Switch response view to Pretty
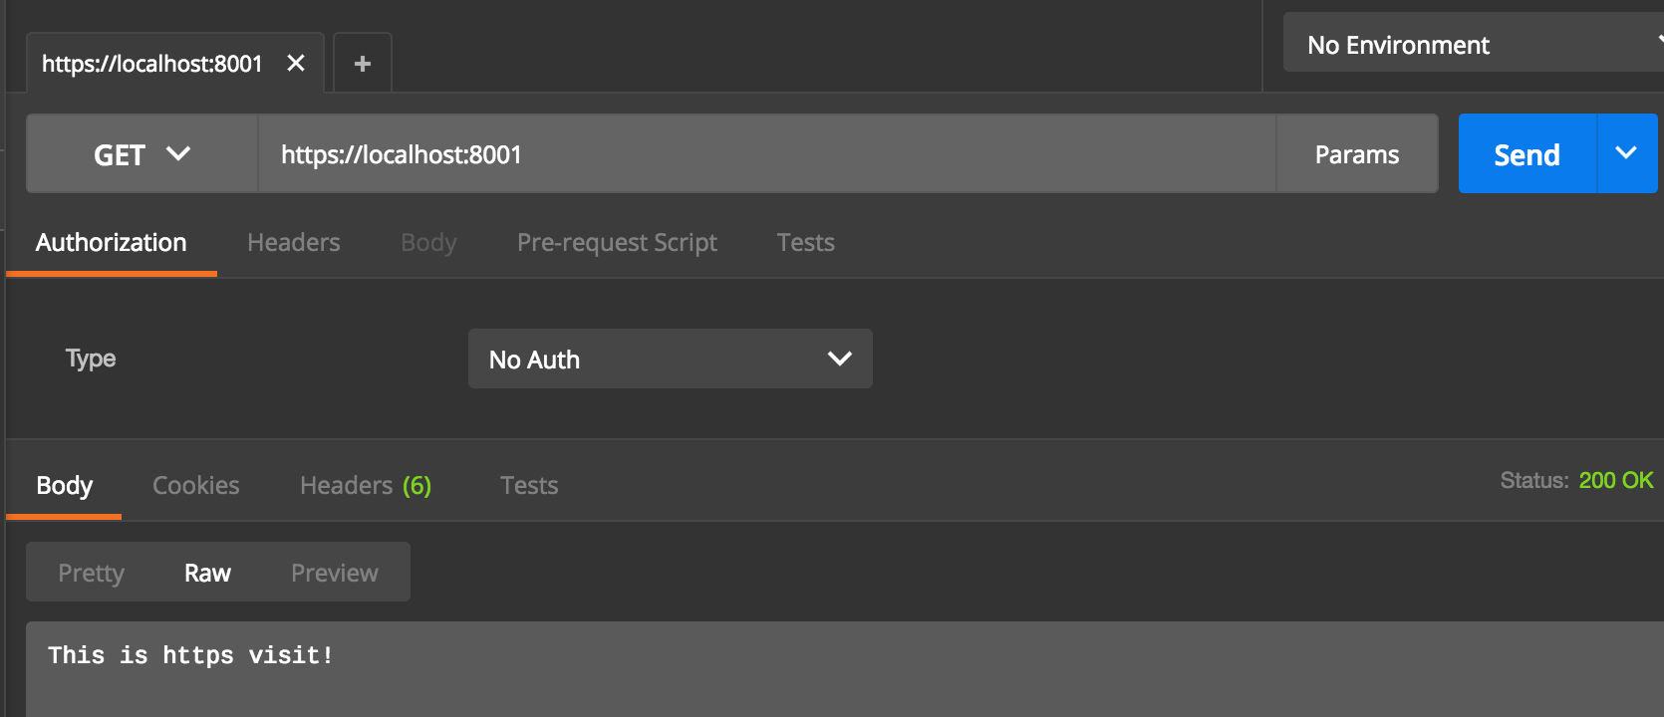Viewport: 1664px width, 717px height. (92, 574)
